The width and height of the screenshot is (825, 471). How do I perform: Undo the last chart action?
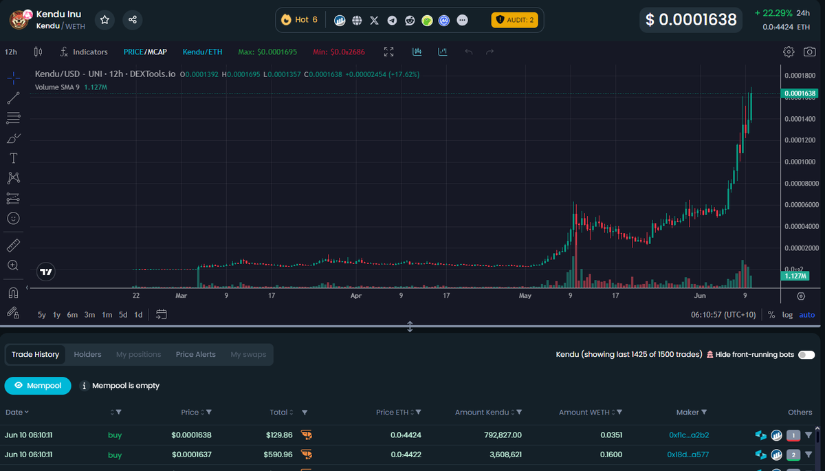coord(469,52)
